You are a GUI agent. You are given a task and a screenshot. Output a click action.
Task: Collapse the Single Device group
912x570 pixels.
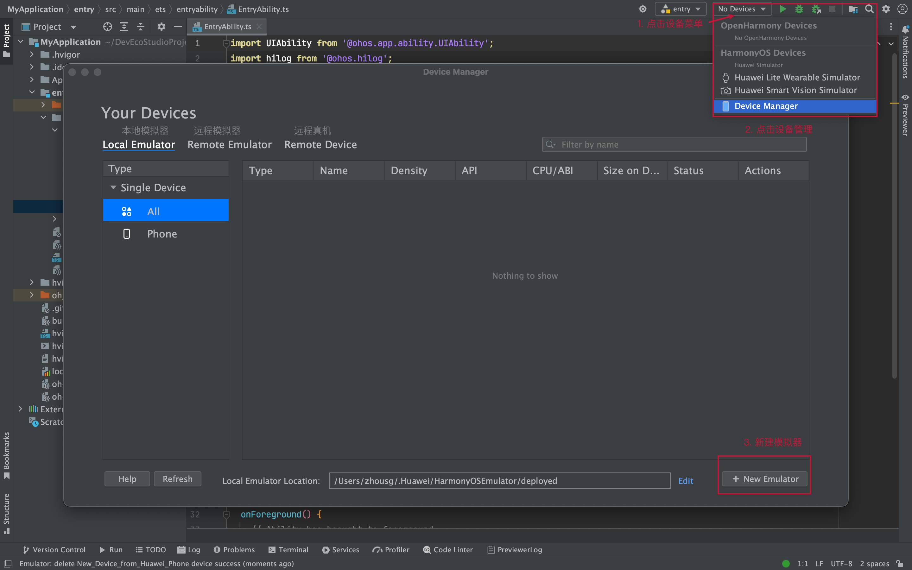click(x=113, y=187)
